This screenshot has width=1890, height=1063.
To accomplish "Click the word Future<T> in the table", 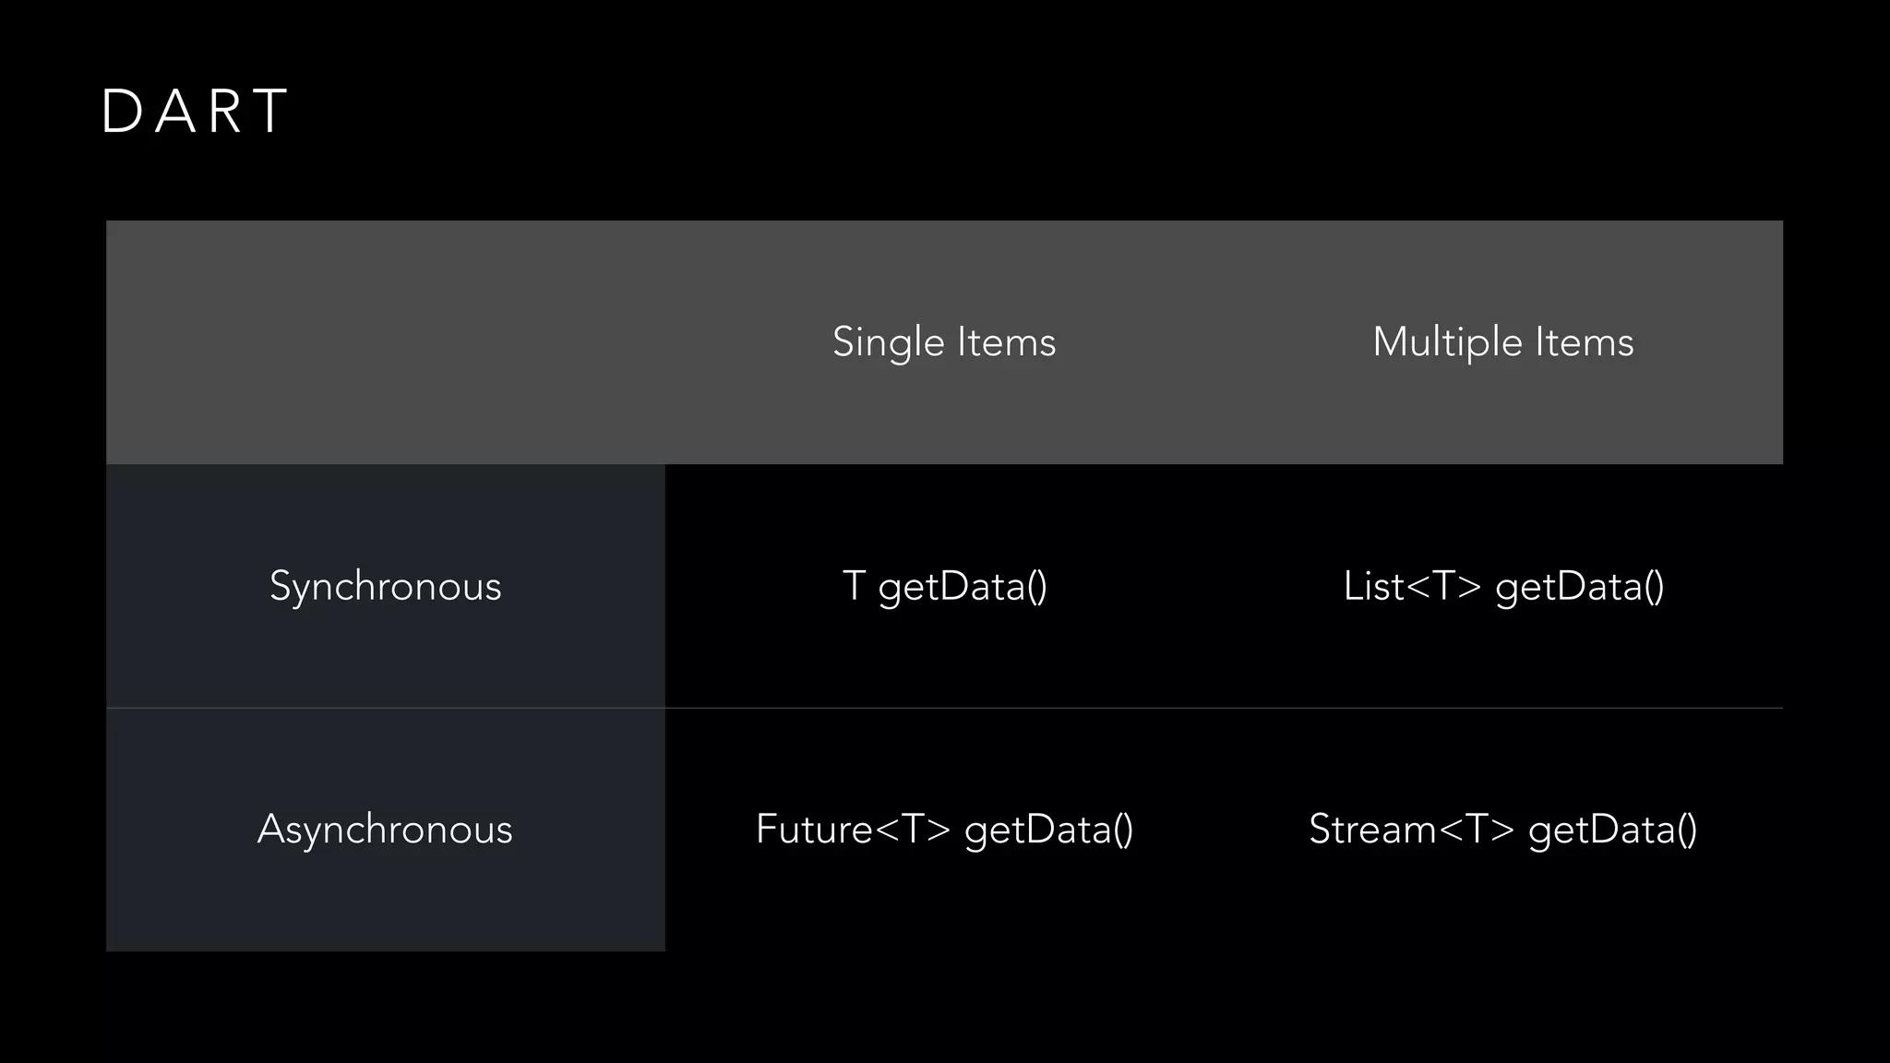I will tap(853, 829).
